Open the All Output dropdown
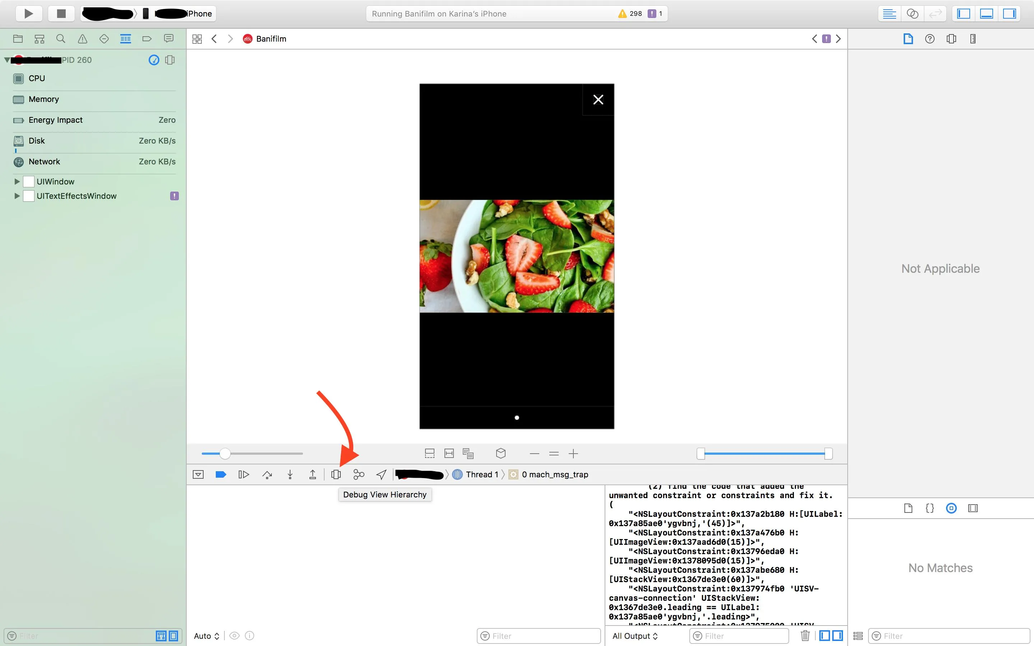 pyautogui.click(x=635, y=636)
